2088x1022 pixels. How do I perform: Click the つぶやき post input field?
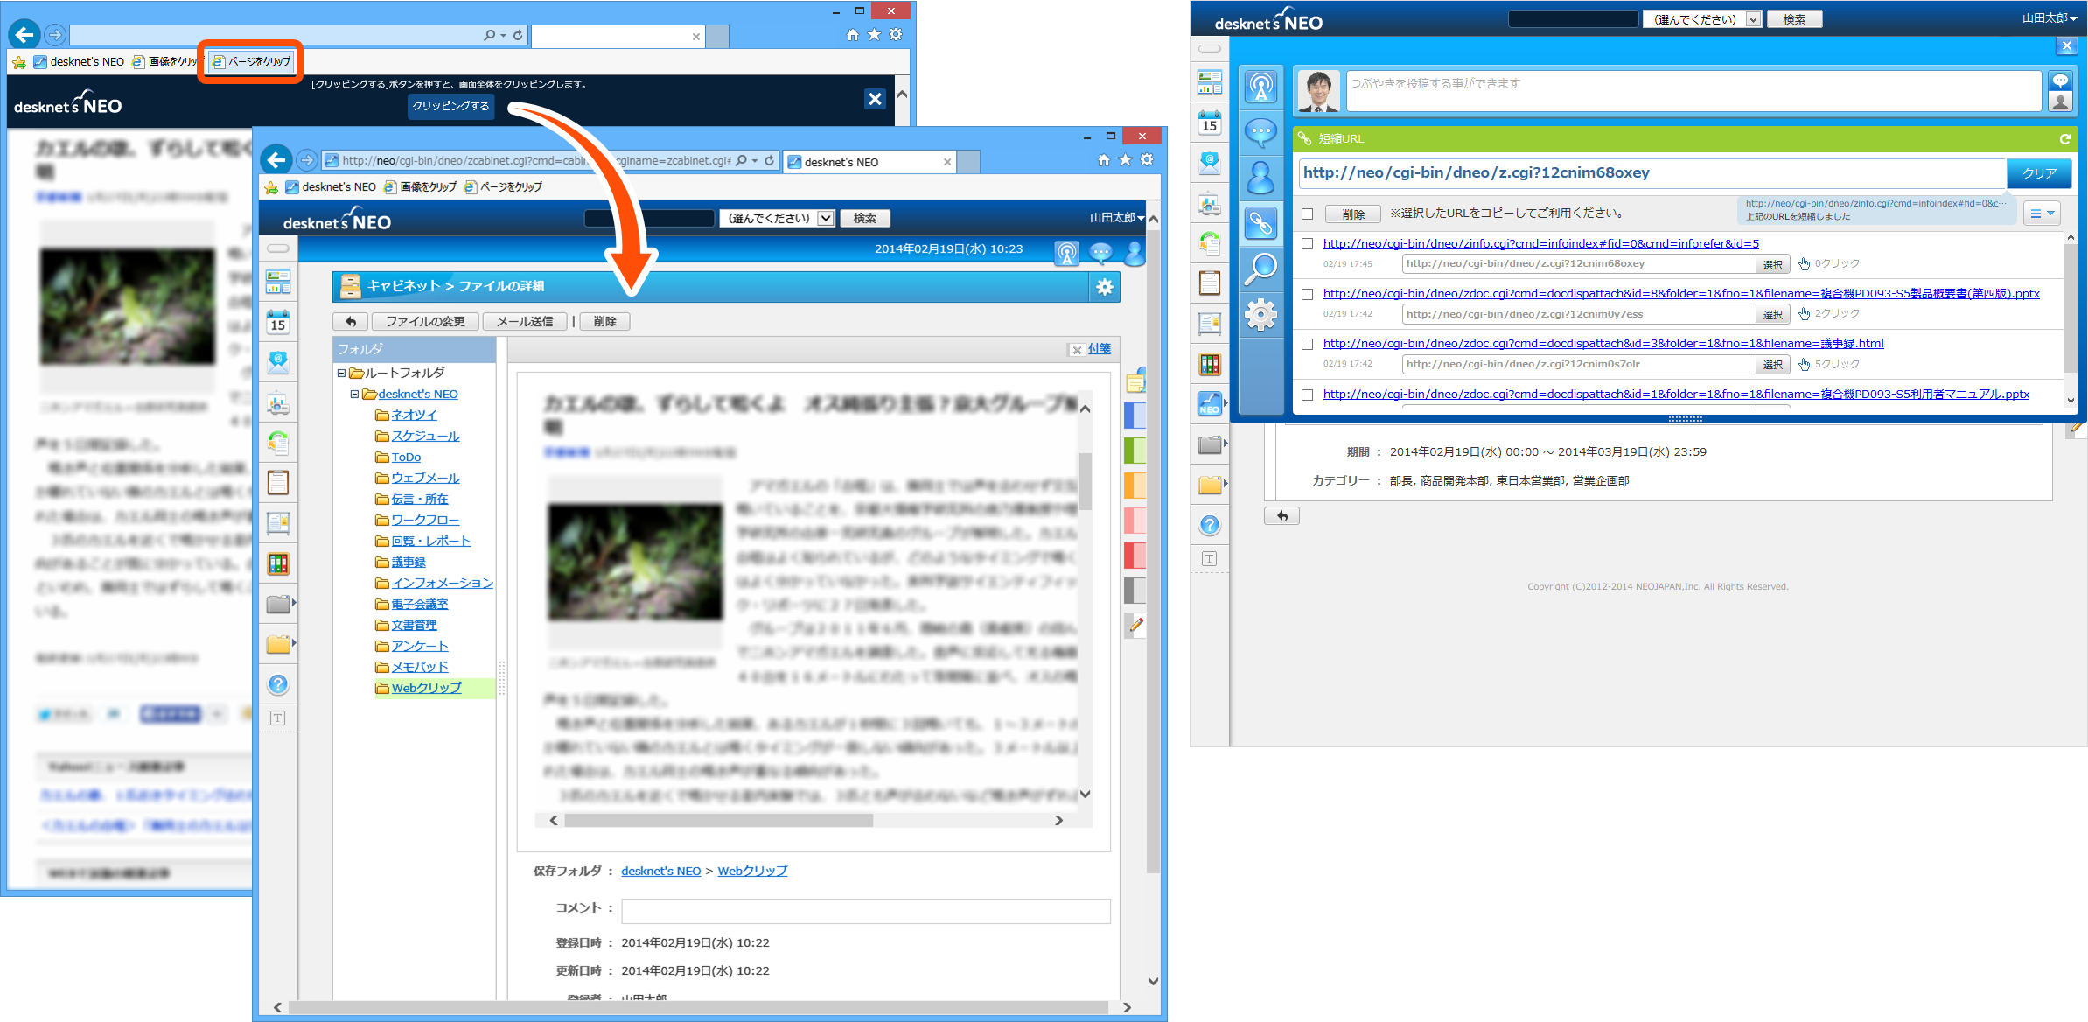(1693, 91)
